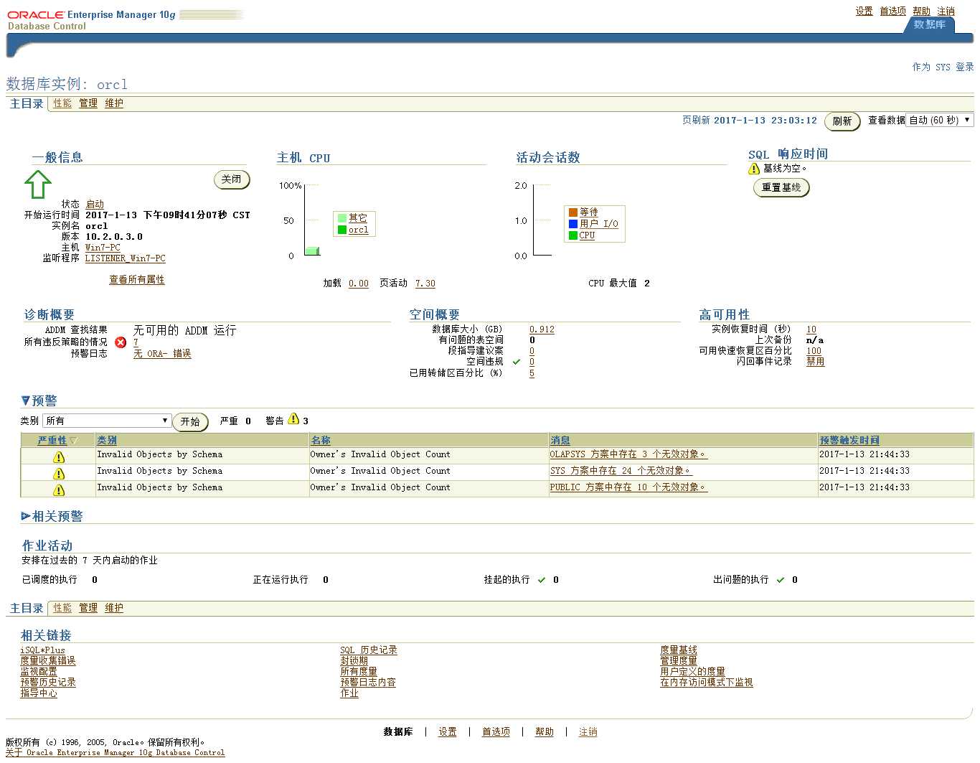
Task: Sort alerts by 类别 column header
Action: coord(107,440)
